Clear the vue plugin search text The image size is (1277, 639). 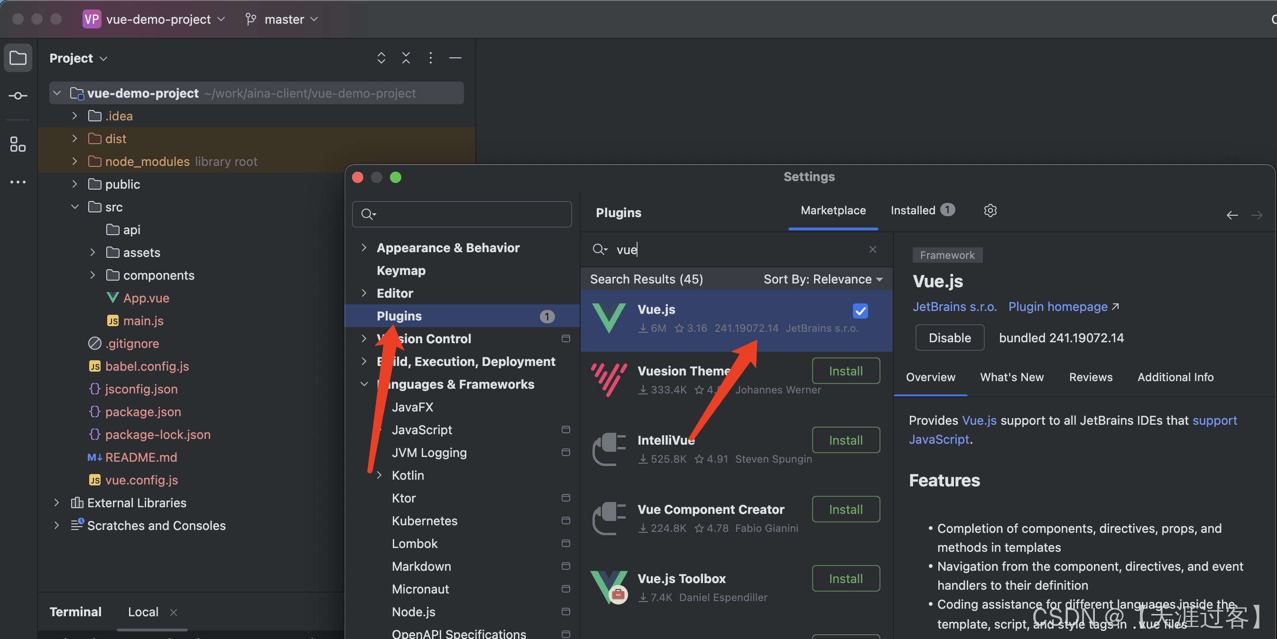(872, 249)
